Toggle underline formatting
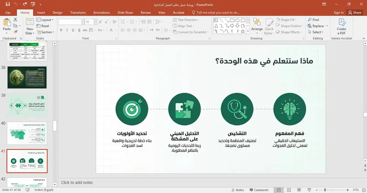The height and width of the screenshot is (193, 367). (x=73, y=30)
